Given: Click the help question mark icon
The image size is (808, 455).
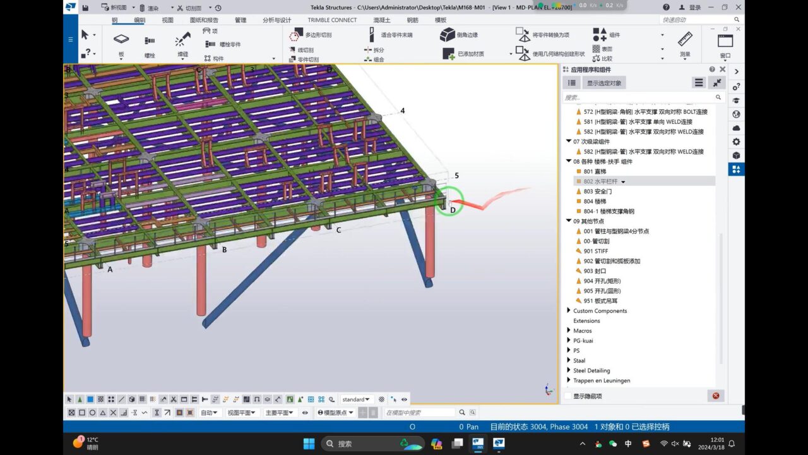Looking at the screenshot, I should pos(667,8).
